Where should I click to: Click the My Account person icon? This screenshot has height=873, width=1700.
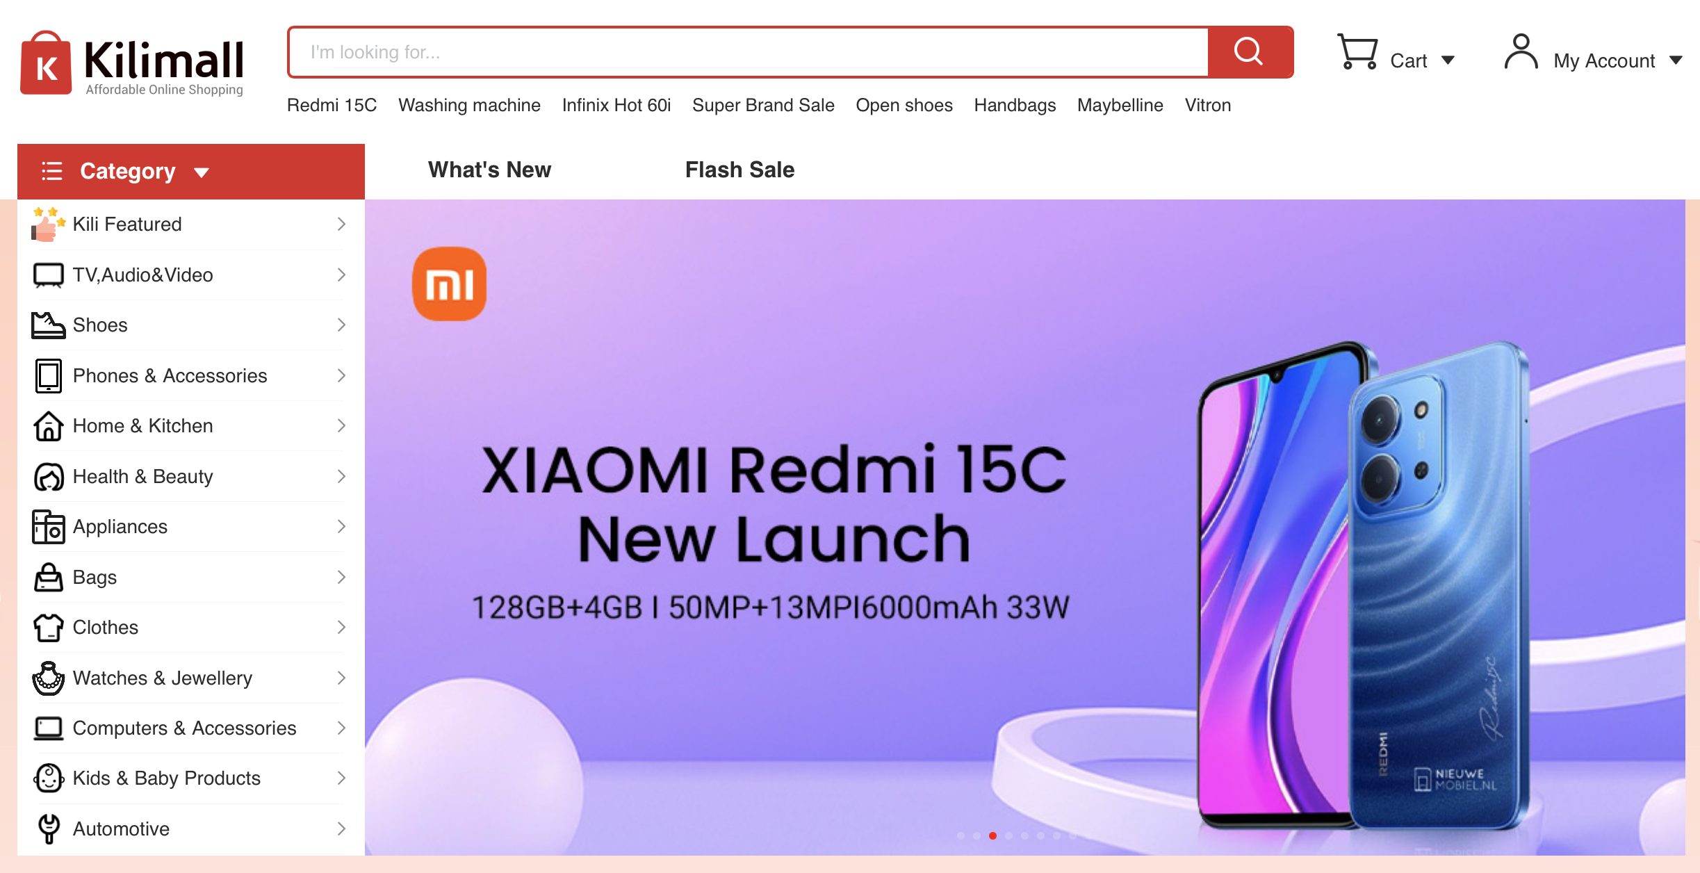click(x=1521, y=52)
